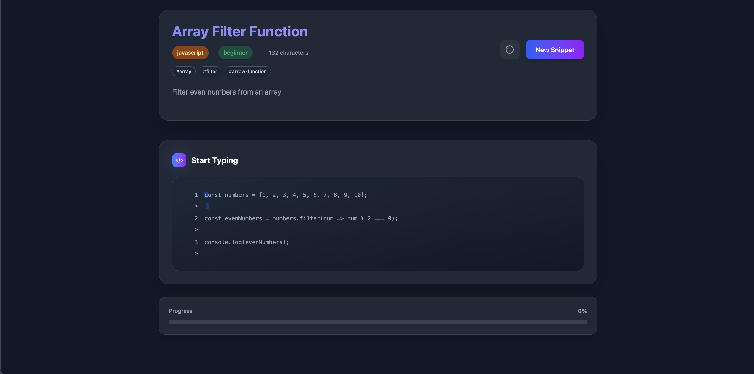The height and width of the screenshot is (374, 754).
Task: Click the input prompt arrow under line 2
Action: point(196,230)
